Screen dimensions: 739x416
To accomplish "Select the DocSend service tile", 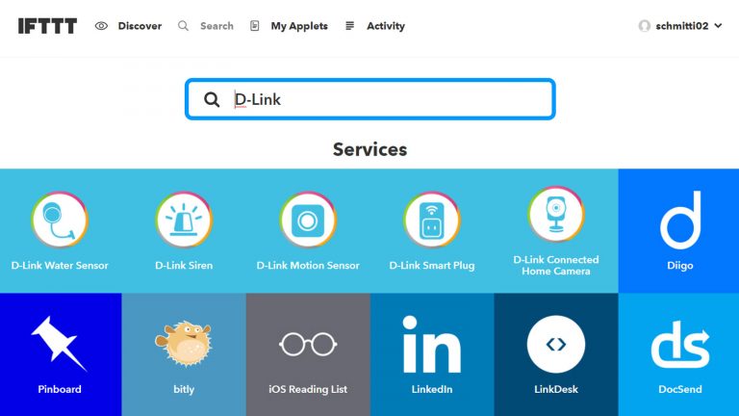I will [678, 354].
